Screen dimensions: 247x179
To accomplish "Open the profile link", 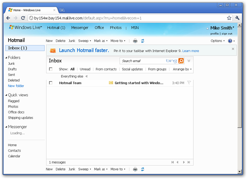I will point(215,34).
